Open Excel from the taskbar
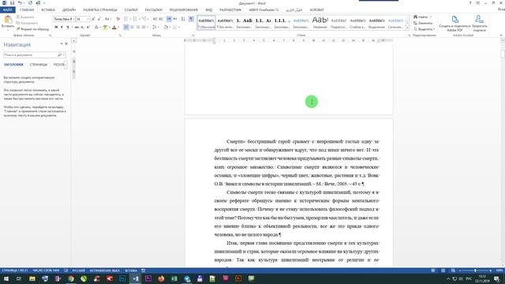Image resolution: width=505 pixels, height=284 pixels. tap(174, 278)
